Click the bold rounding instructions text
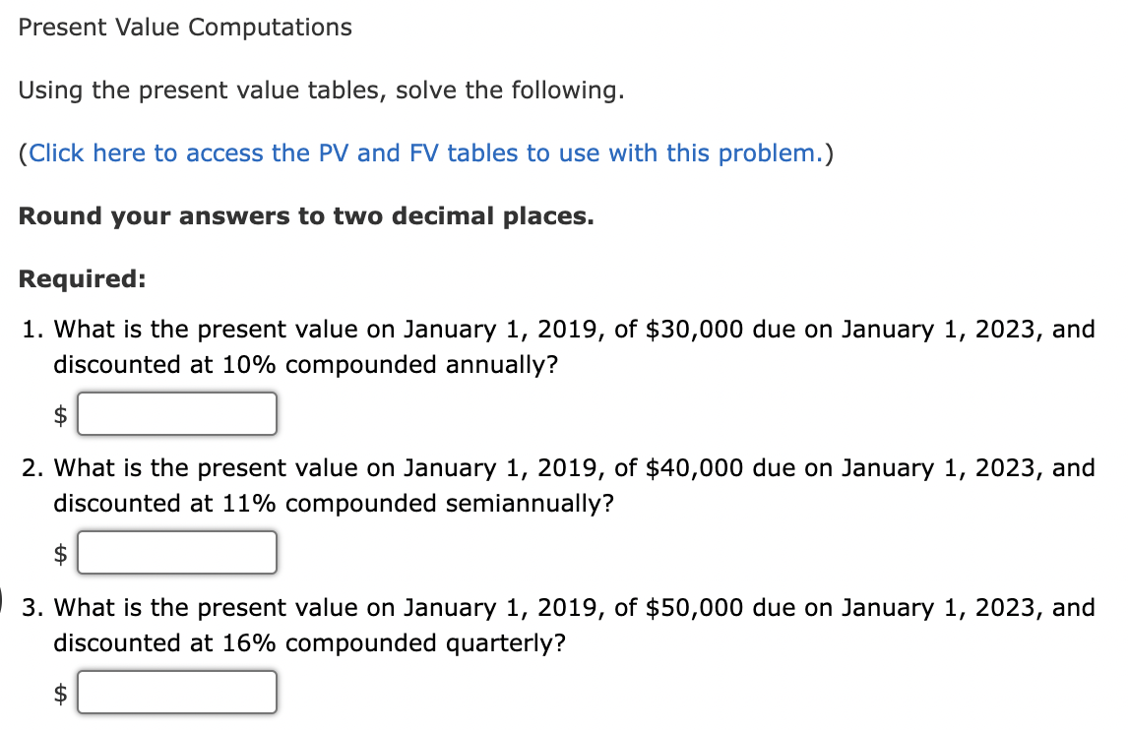The width and height of the screenshot is (1128, 730). (305, 215)
